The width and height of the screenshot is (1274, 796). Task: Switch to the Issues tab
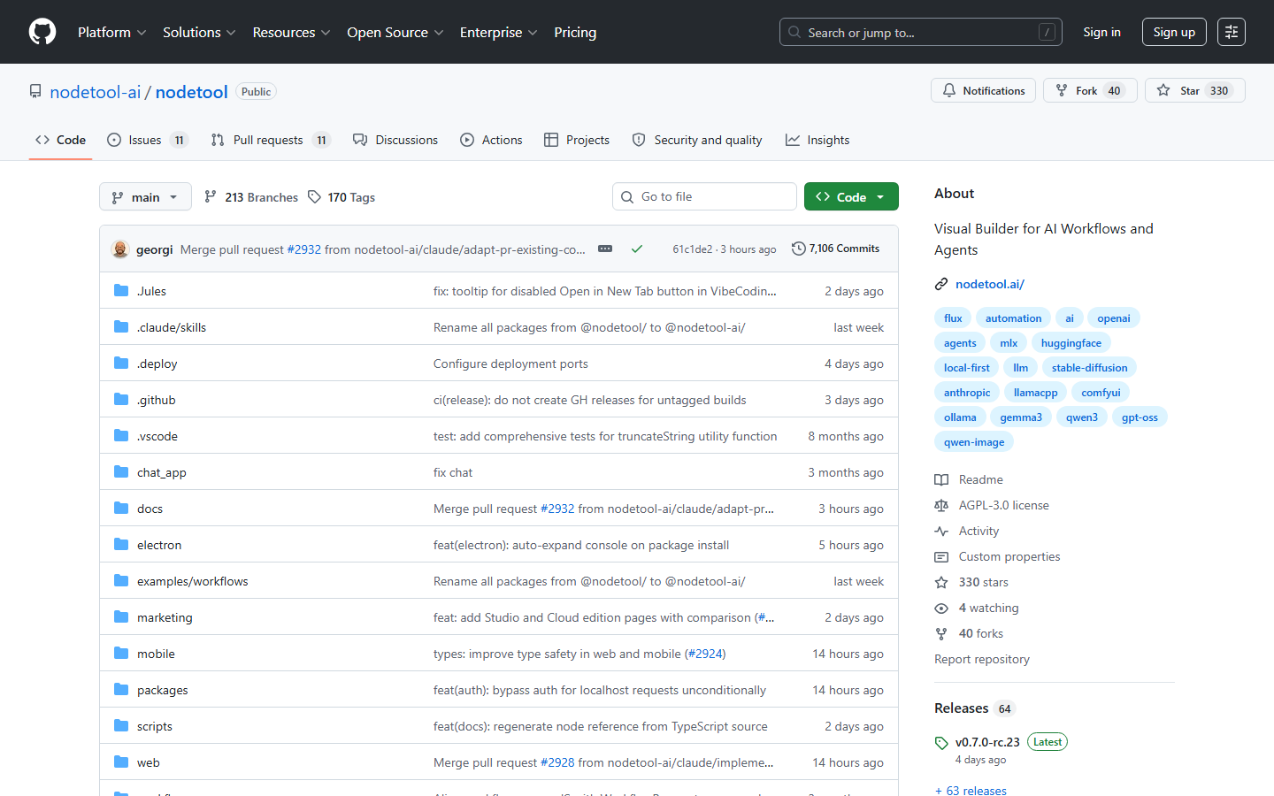click(x=147, y=140)
